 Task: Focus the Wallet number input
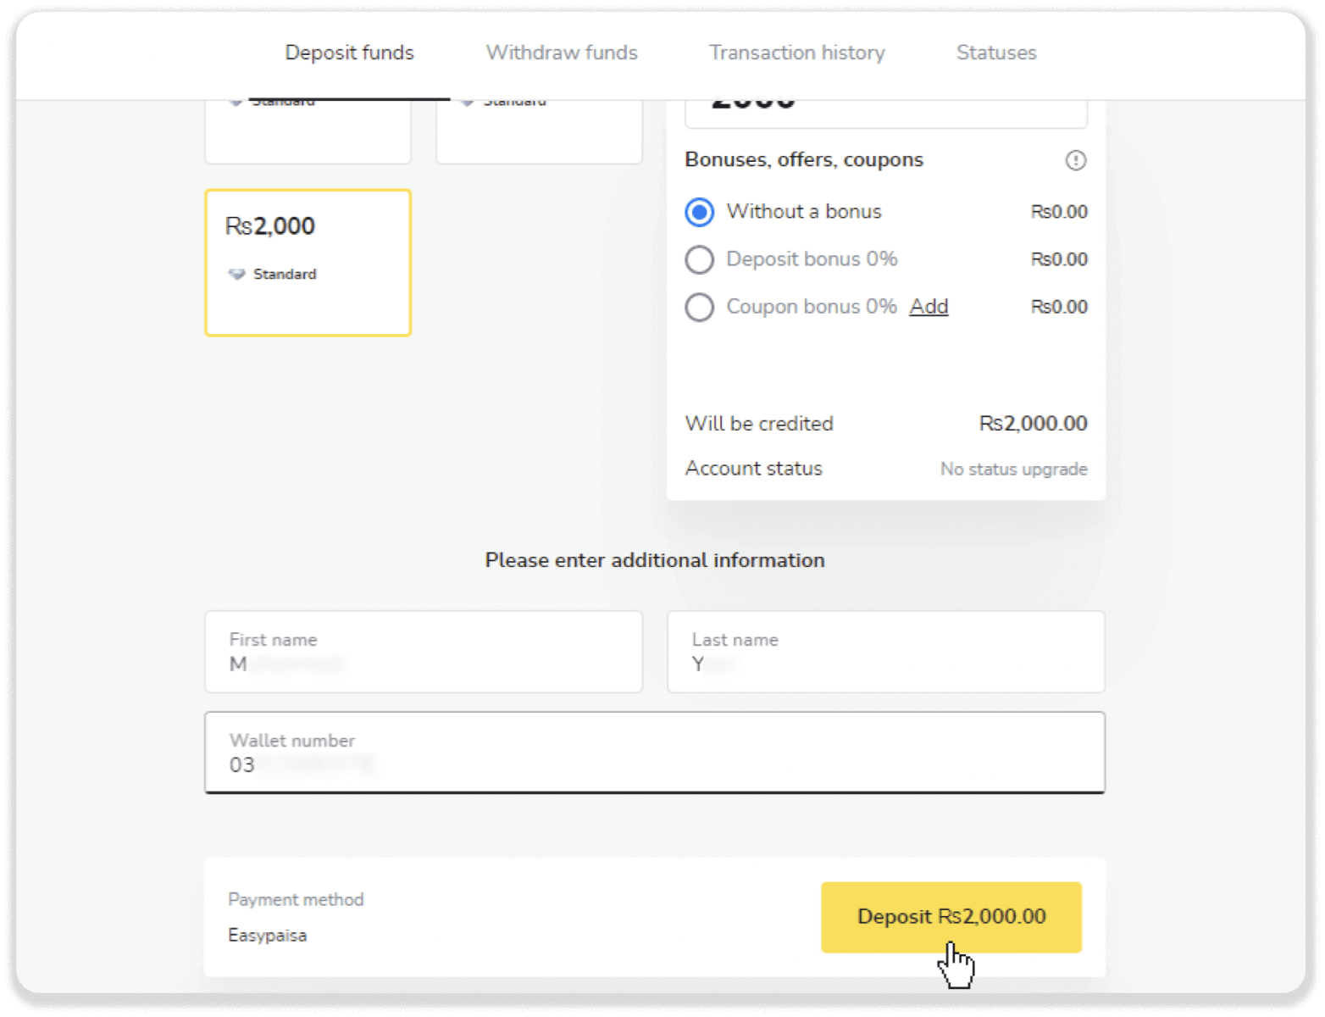coord(654,753)
